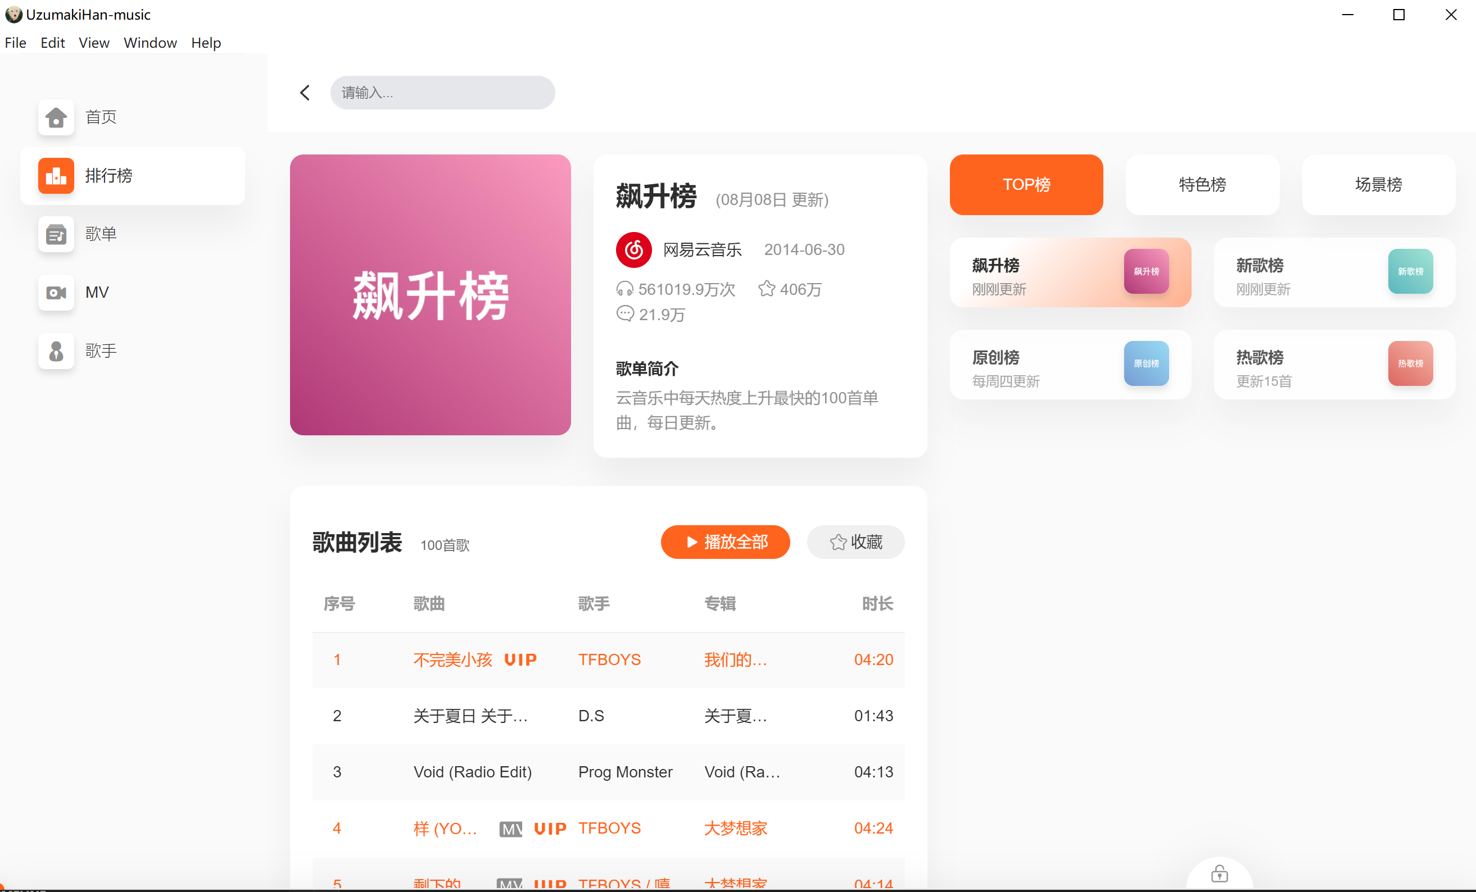The height and width of the screenshot is (892, 1476).
Task: Click the red NetEase Cloud Music logo
Action: pyautogui.click(x=633, y=249)
